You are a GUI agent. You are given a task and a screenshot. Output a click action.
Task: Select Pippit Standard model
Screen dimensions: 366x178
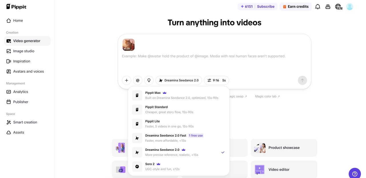coord(179,110)
